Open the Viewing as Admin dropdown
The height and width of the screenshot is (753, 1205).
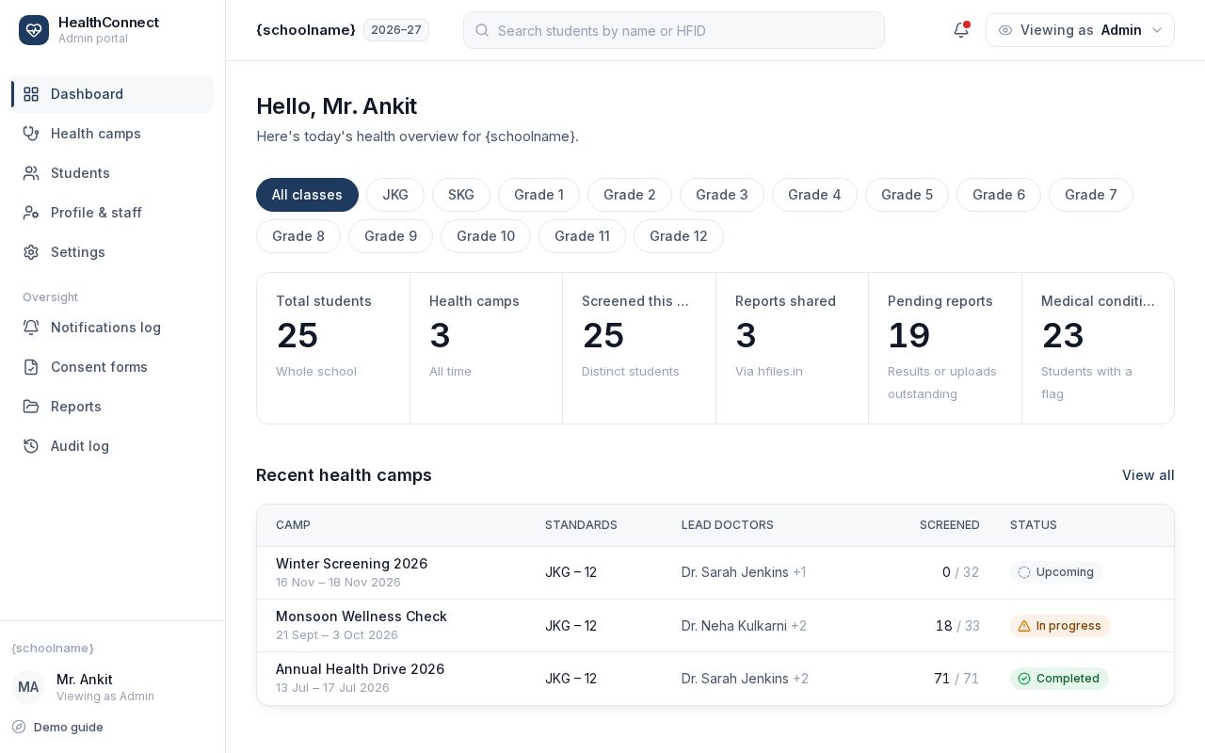[x=1080, y=30]
